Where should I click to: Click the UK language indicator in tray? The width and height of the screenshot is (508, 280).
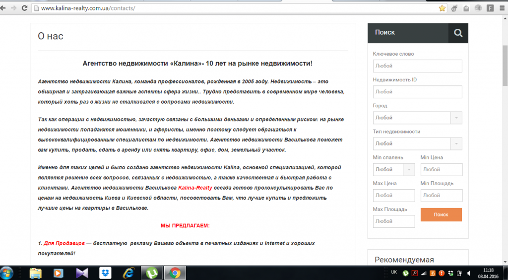(394, 272)
